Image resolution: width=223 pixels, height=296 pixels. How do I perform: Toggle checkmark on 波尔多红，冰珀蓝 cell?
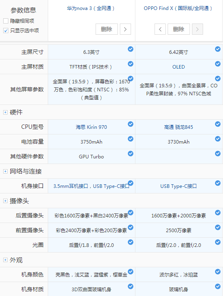[x=218, y=272]
